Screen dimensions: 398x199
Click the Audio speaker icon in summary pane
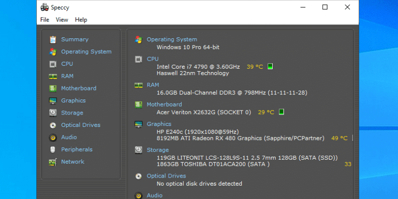(139, 196)
